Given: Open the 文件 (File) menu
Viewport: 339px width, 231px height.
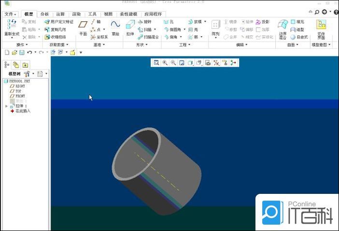Looking at the screenshot, I should [x=10, y=14].
